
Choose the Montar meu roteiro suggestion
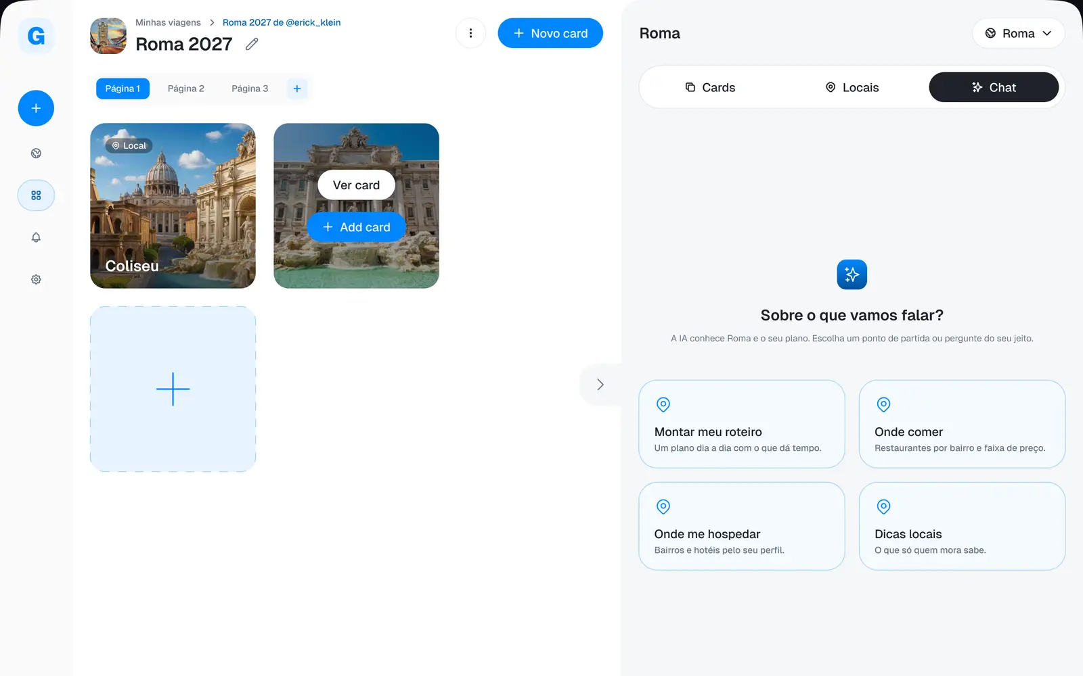pos(742,424)
